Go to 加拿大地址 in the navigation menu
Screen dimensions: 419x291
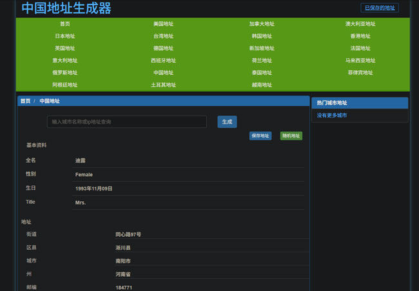[262, 24]
